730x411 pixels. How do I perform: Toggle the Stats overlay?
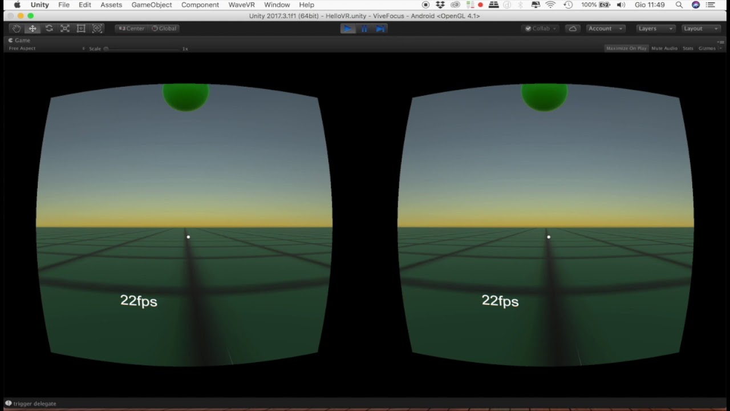688,49
